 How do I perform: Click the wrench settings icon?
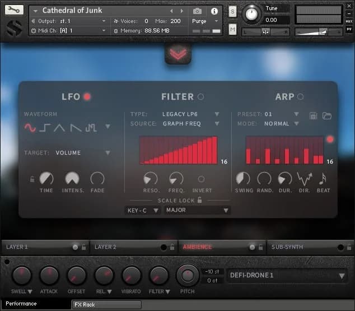(x=14, y=11)
